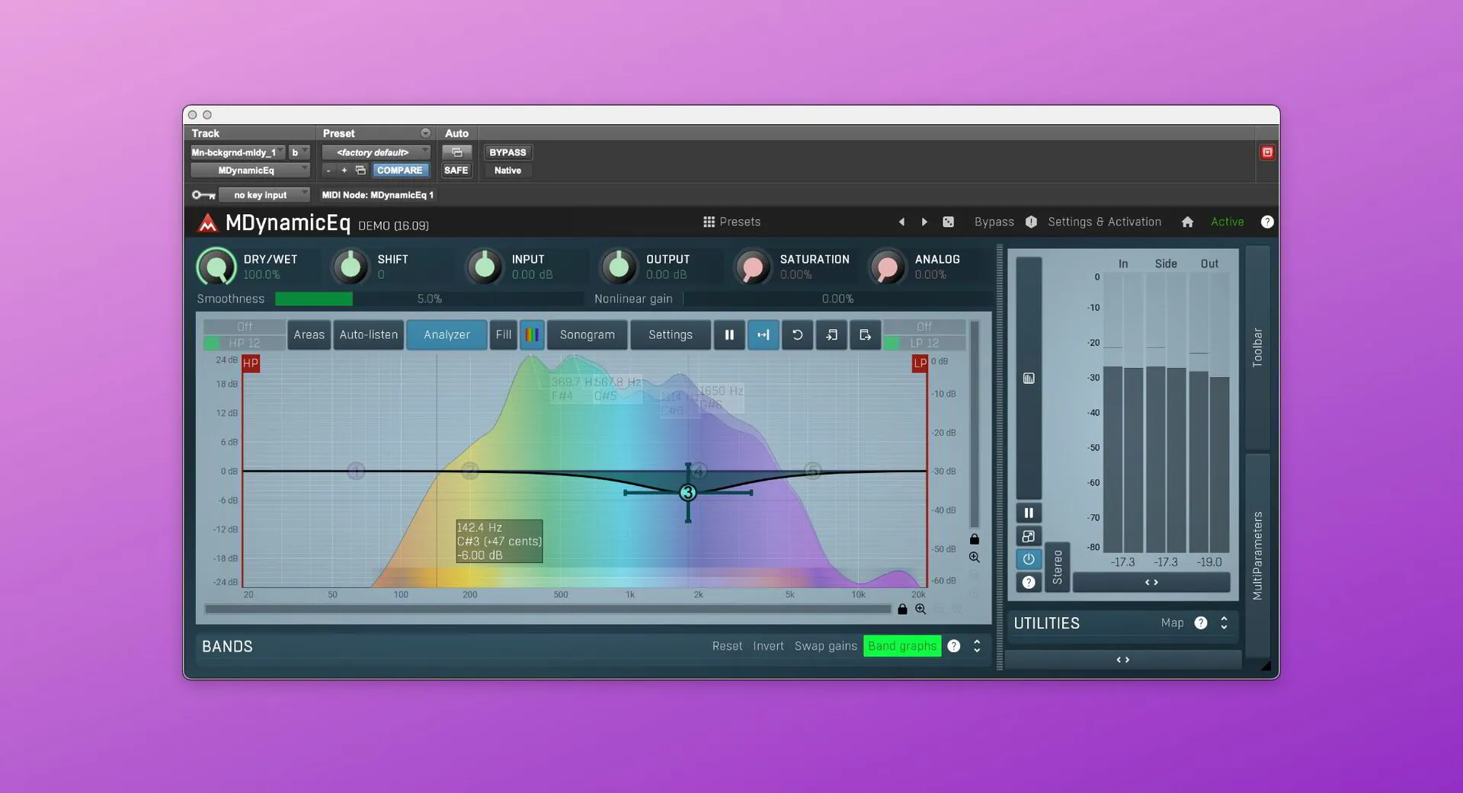Enable the SAFE toggle
The width and height of the screenshot is (1463, 793).
click(x=456, y=170)
